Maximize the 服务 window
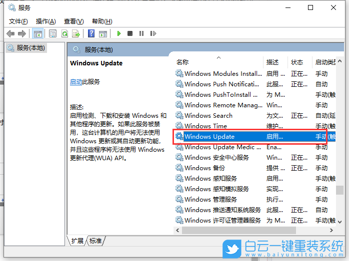Image resolution: width=349 pixels, height=261 pixels. tap(310, 8)
